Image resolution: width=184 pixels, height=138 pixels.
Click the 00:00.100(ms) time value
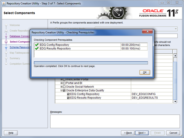pos(131,48)
